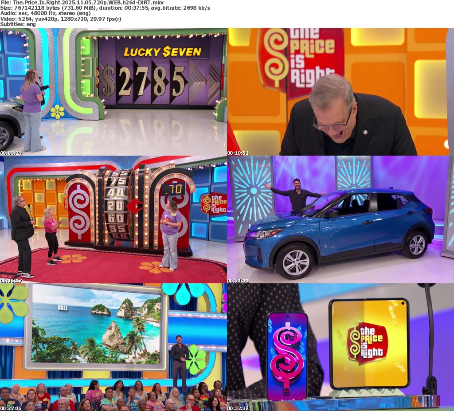Open the big wheel spin thumbnail
The width and height of the screenshot is (454, 411).
coord(113,219)
